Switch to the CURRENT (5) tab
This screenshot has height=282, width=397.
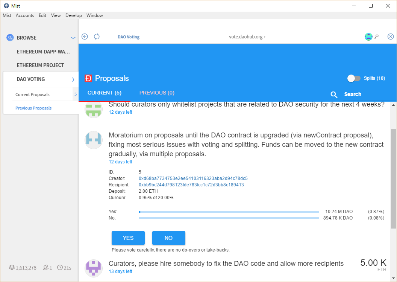click(x=104, y=93)
